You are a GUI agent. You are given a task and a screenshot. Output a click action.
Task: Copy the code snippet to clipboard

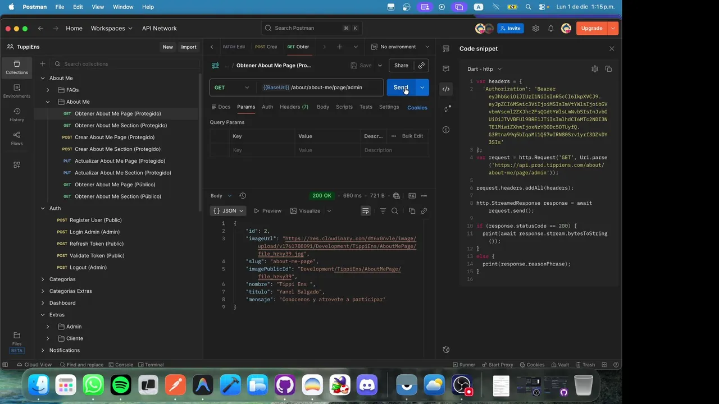[608, 69]
